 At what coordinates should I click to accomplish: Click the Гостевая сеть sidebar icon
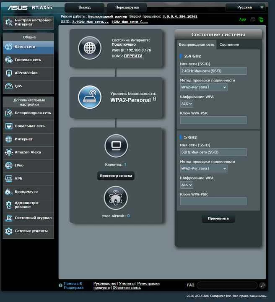click(x=9, y=60)
